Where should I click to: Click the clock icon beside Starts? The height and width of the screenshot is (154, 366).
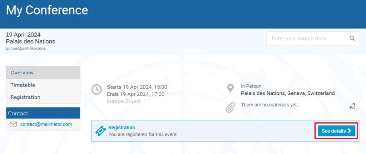(x=97, y=90)
